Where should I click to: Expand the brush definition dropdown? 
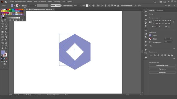click(x=61, y=5)
